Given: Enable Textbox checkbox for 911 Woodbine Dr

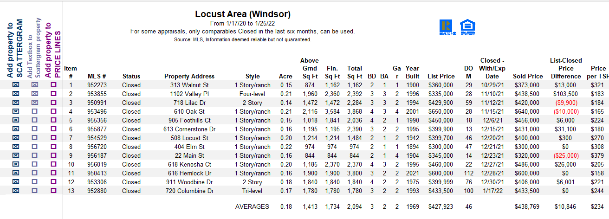Looking at the screenshot, I should (x=34, y=182).
